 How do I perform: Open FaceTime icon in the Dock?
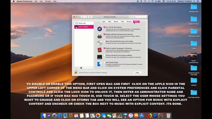click(109, 116)
